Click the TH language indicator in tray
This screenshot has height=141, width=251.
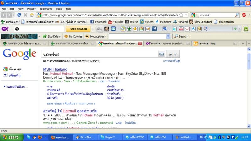(x=201, y=137)
